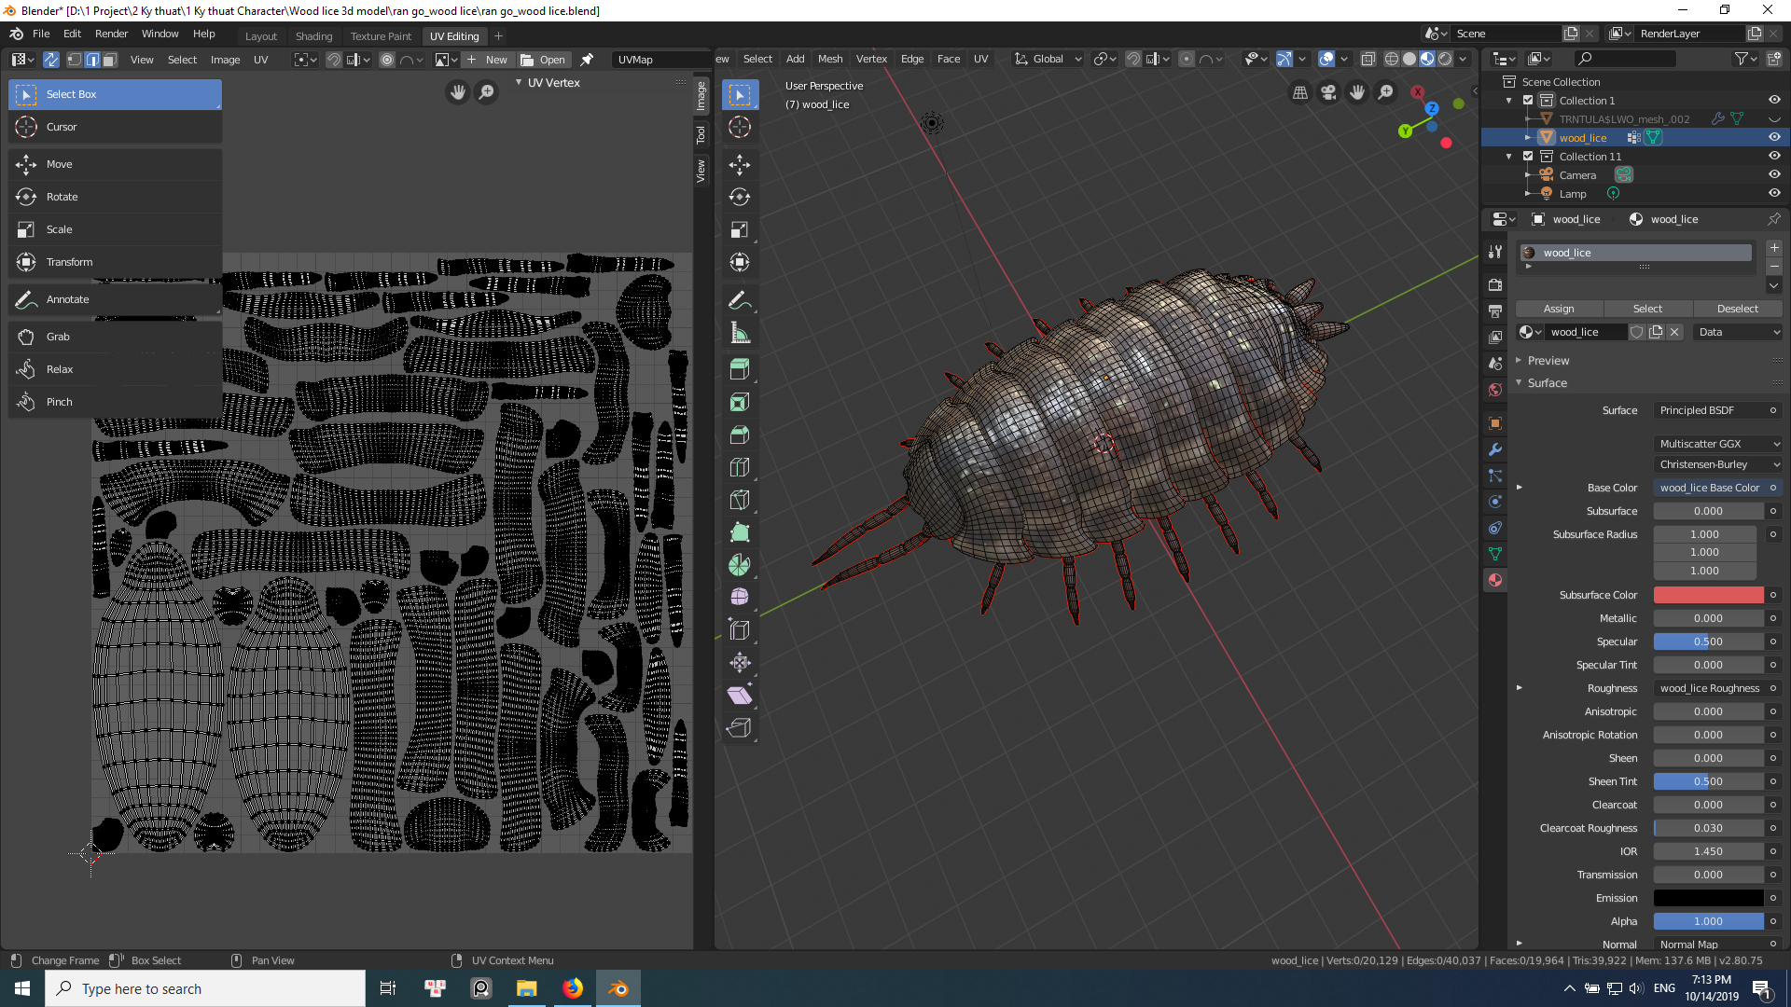
Task: Toggle visibility of the Lamp in the outliner
Action: tap(1774, 193)
